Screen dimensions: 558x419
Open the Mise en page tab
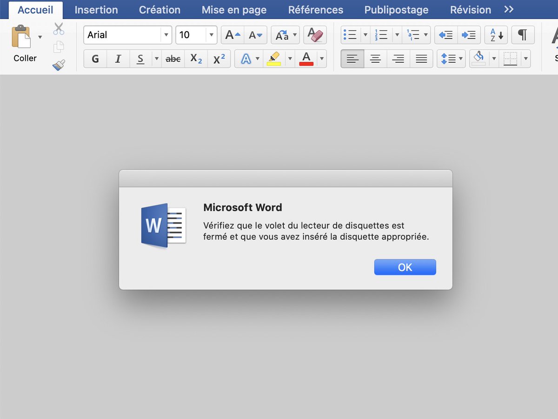point(234,10)
